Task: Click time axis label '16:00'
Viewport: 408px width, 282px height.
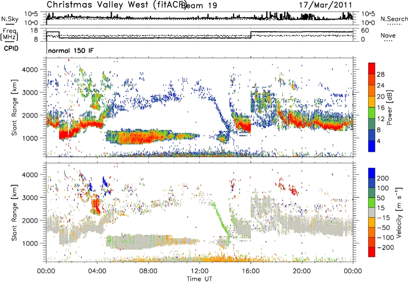Action: pyautogui.click(x=250, y=271)
